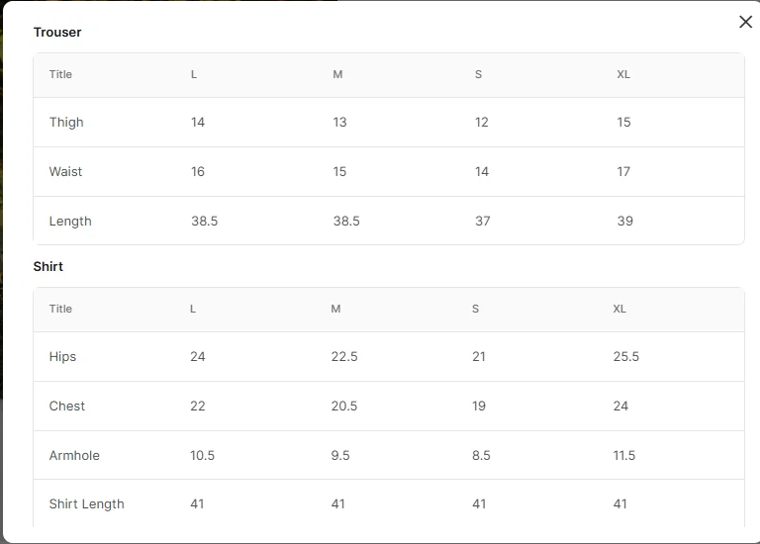
Task: Select the Trouser section heading
Action: click(57, 32)
